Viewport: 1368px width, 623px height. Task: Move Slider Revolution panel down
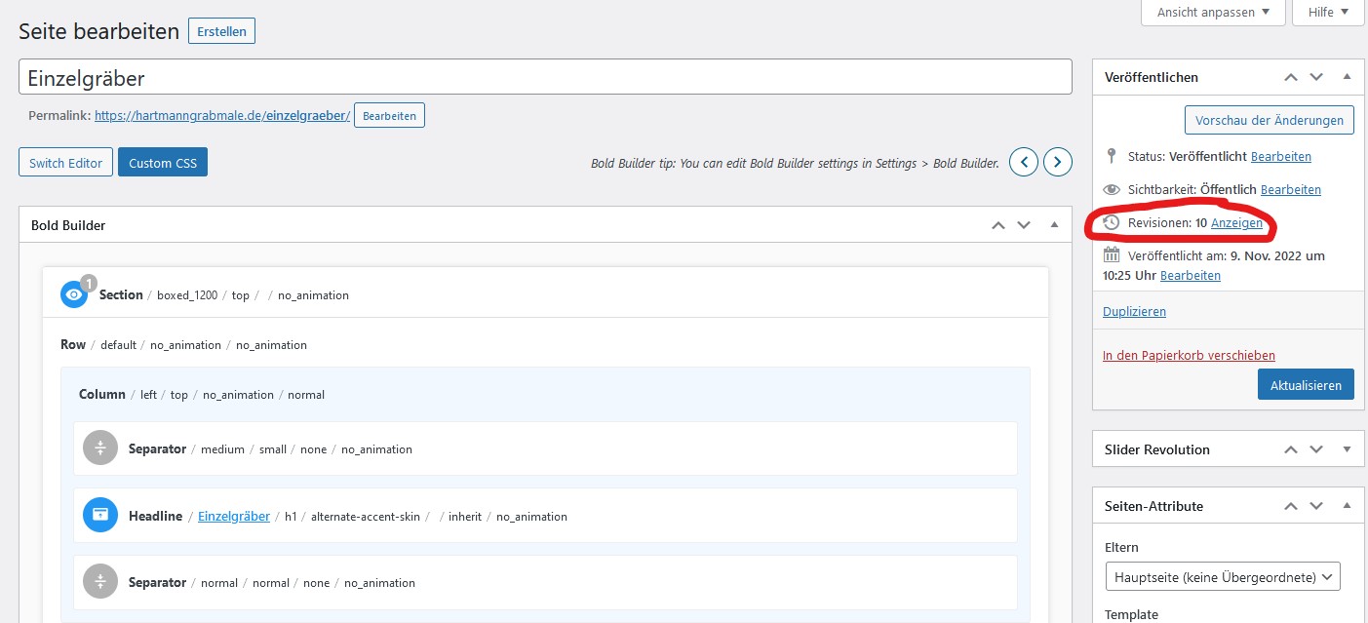(x=1316, y=449)
